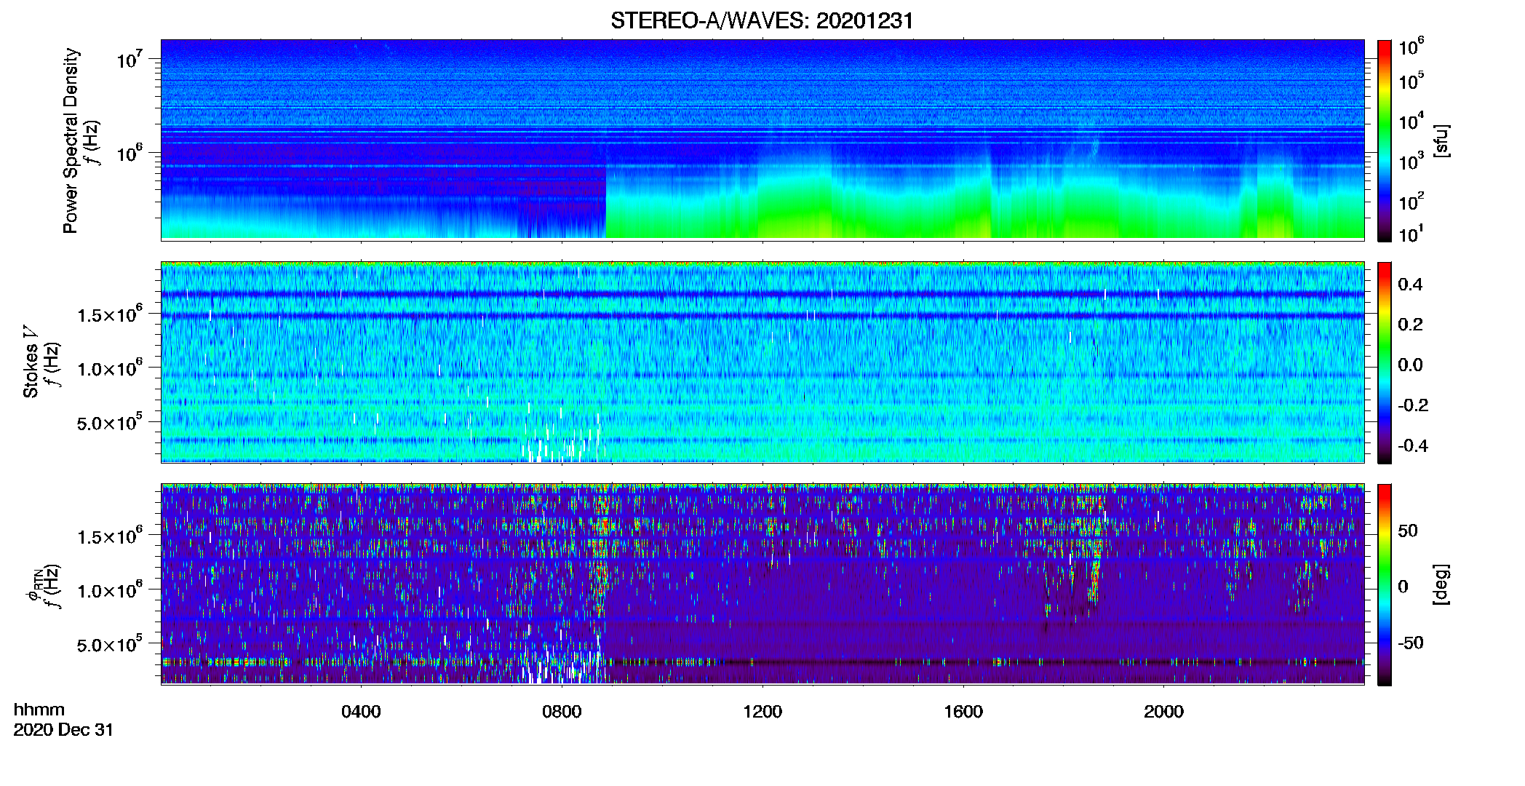This screenshot has height=786, width=1525.
Task: Click the middle Stokes V spectrogram panel
Action: click(762, 362)
